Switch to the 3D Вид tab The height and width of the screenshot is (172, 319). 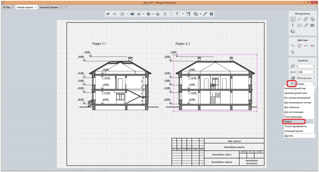tap(6, 7)
